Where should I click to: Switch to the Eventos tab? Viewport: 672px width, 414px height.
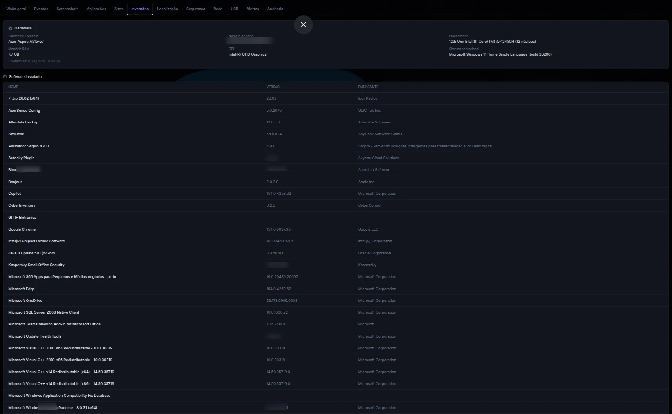(x=41, y=9)
